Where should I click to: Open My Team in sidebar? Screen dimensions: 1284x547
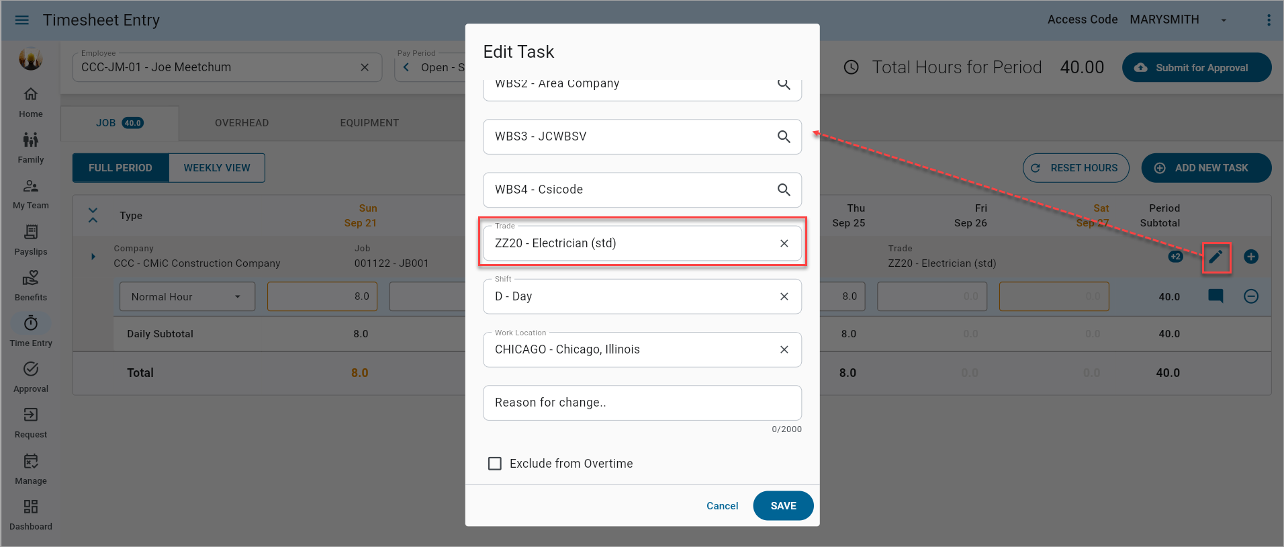click(30, 194)
